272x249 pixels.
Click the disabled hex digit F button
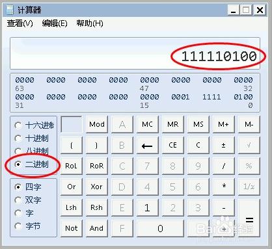pyautogui.click(x=122, y=228)
